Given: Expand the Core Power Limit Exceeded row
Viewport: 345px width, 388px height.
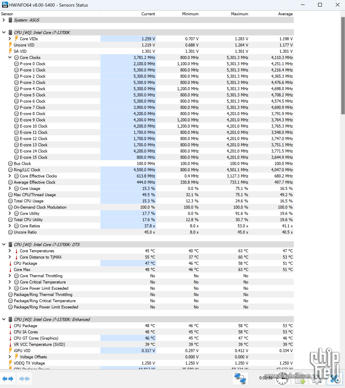Looking at the screenshot, I should (x=10, y=288).
